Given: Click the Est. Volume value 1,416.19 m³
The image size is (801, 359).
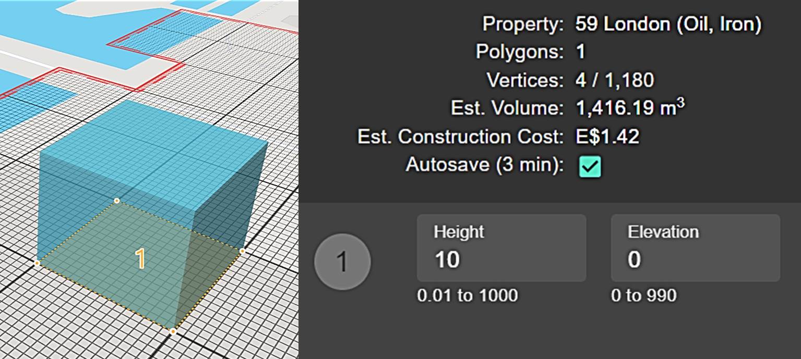Looking at the screenshot, I should tap(630, 108).
